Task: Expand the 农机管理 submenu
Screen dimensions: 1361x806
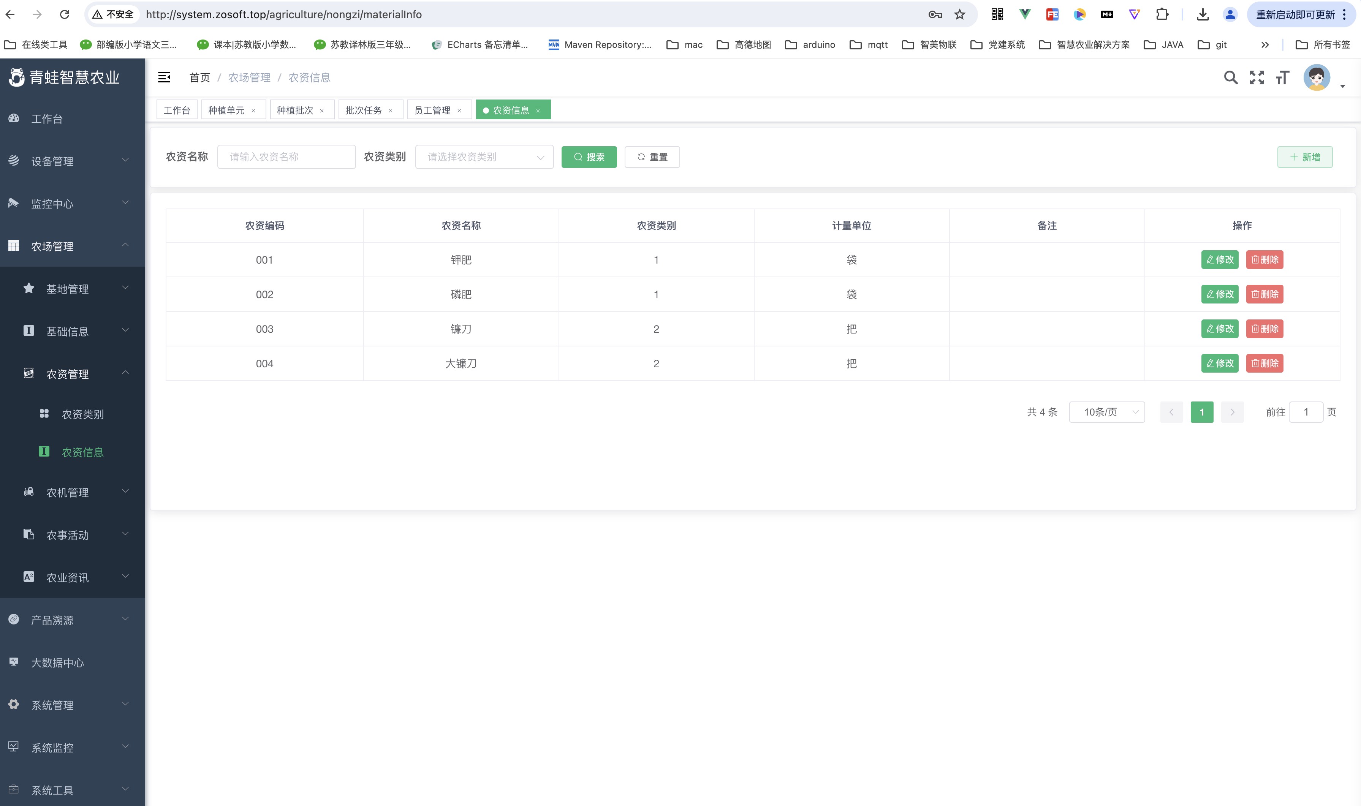Action: coord(76,493)
